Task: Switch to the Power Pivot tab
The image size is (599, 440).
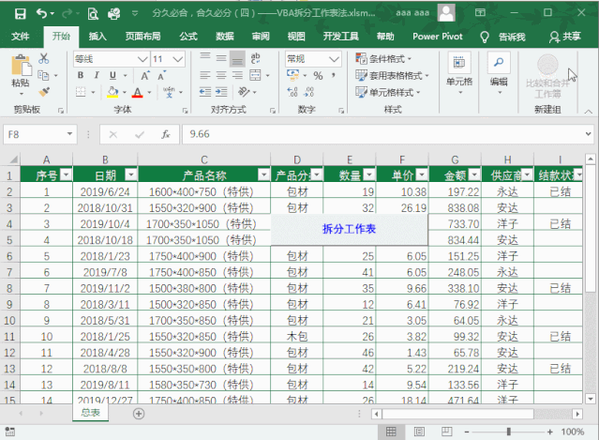Action: pyautogui.click(x=438, y=37)
